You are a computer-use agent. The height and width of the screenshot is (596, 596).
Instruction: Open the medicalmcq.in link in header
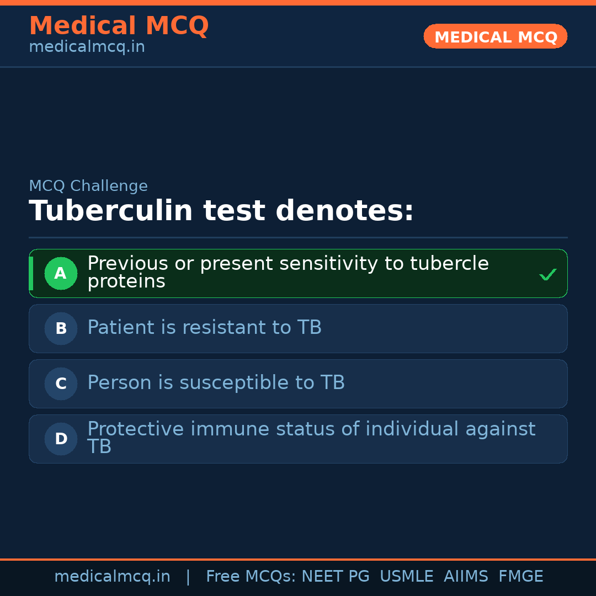87,47
